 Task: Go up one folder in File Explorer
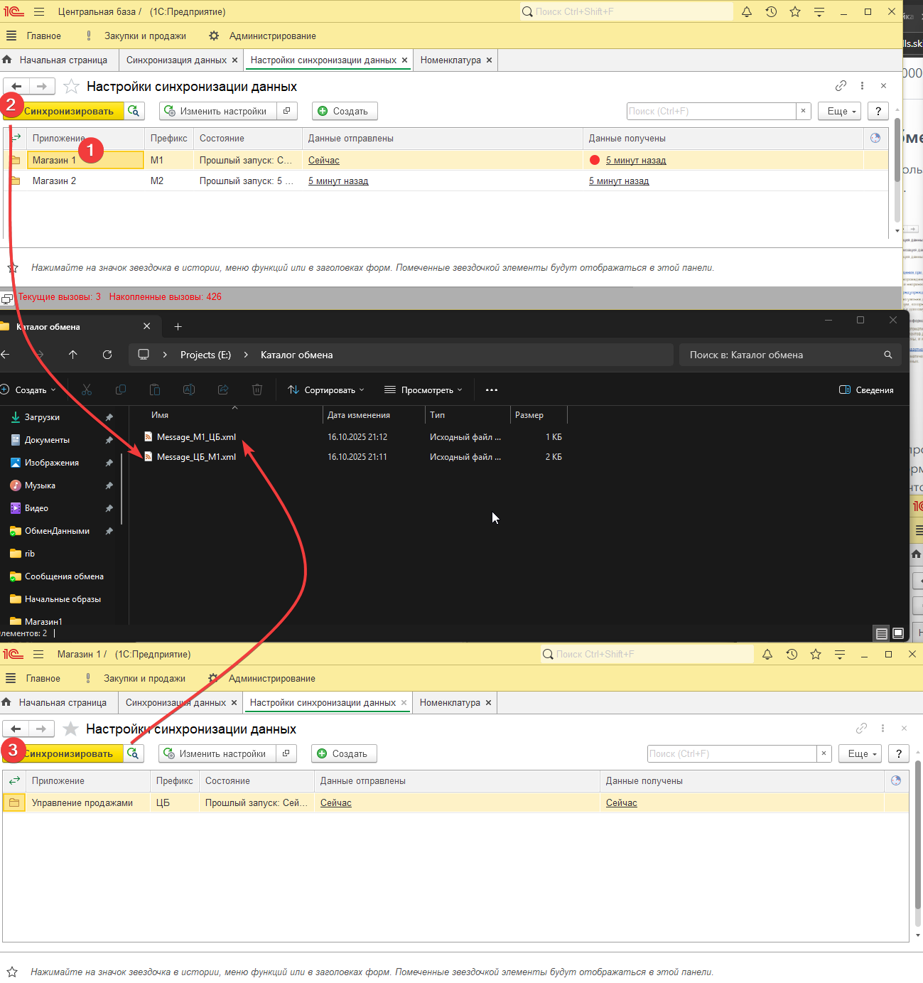pyautogui.click(x=73, y=355)
